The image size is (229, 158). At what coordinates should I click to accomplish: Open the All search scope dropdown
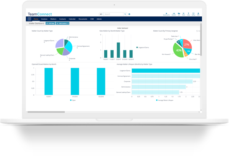[x=101, y=14]
